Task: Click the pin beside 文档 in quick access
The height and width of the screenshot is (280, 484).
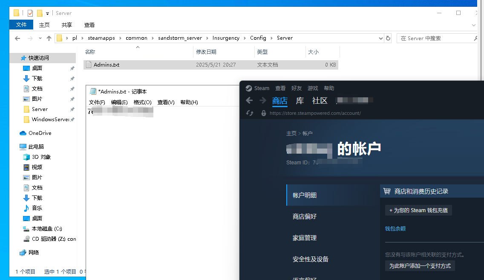Action: click(72, 88)
